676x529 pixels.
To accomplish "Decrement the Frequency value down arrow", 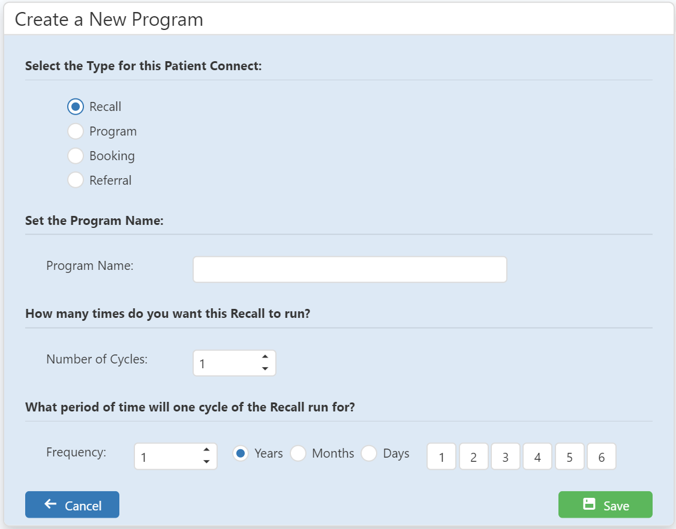I will (206, 462).
